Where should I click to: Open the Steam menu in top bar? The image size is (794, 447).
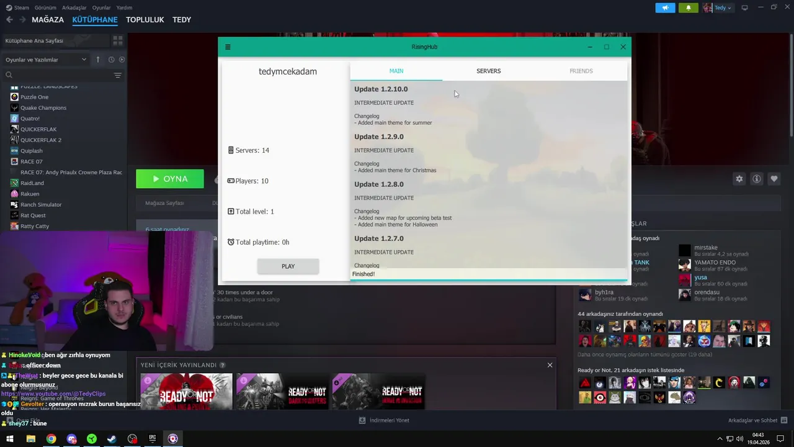tap(17, 7)
